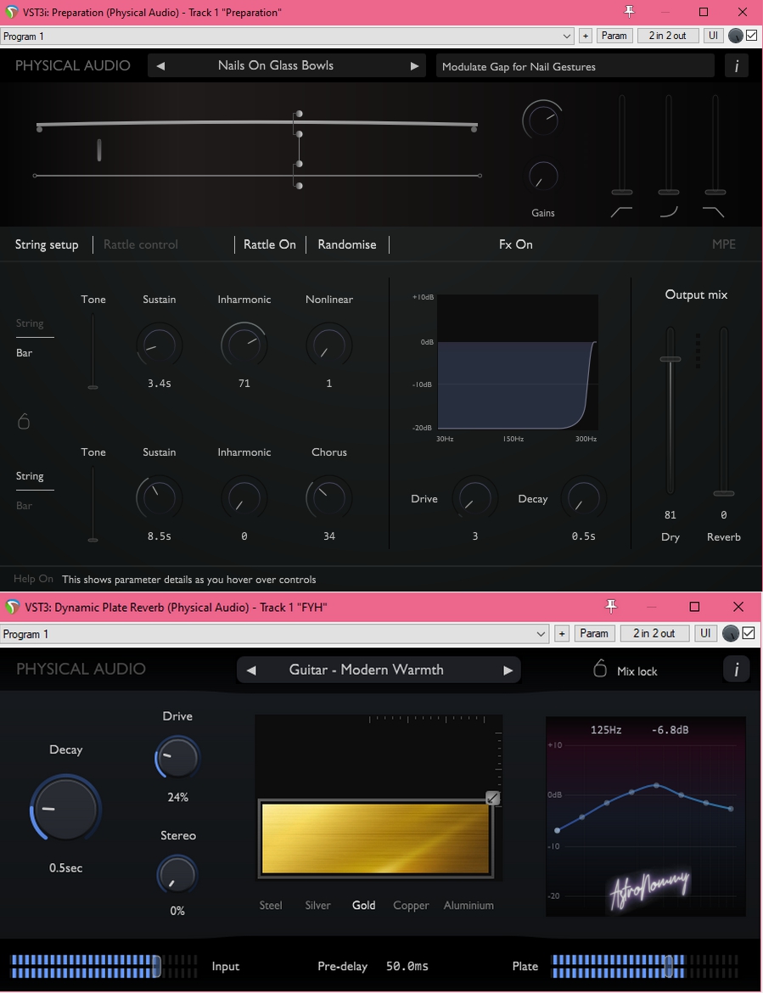763x993 pixels.
Task: Toggle the Mix lock padlock icon
Action: point(600,670)
